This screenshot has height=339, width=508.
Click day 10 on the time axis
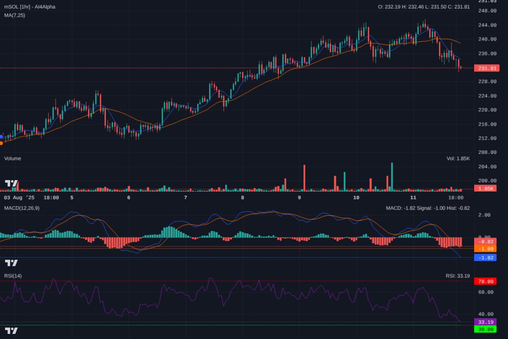[356, 197]
